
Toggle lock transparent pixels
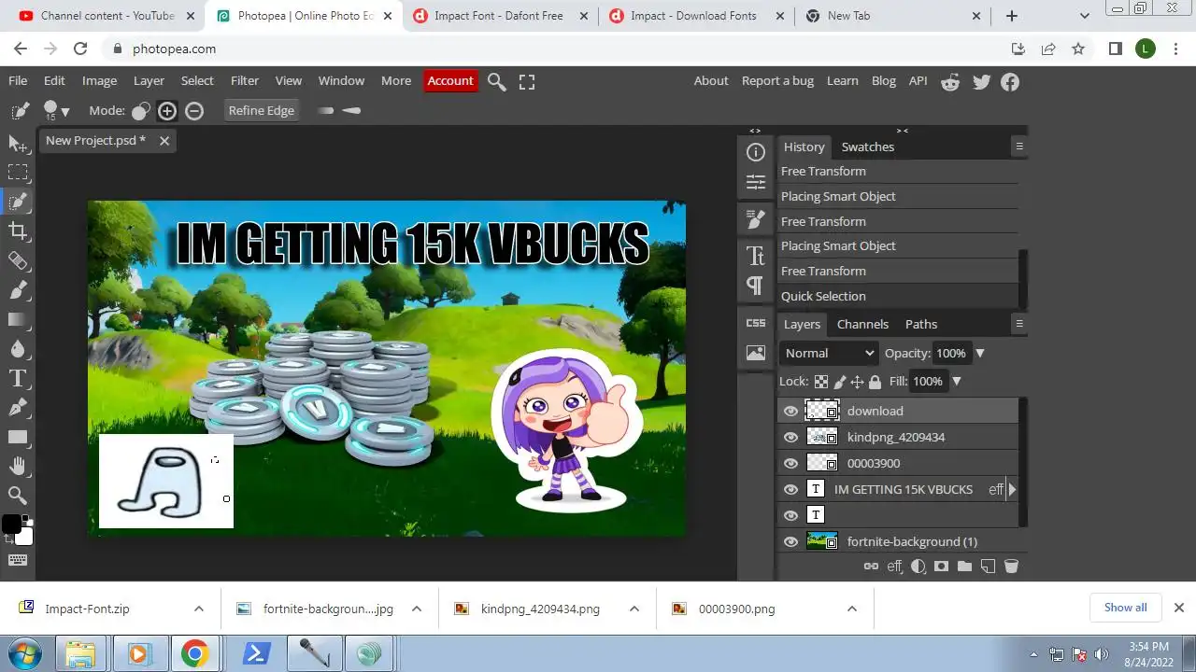click(821, 381)
